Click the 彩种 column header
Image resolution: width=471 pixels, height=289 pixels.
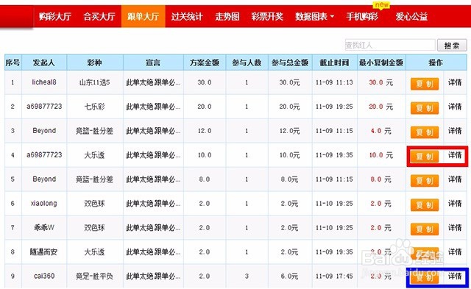95,63
